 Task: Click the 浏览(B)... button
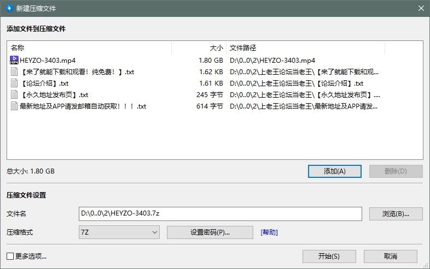(x=396, y=214)
